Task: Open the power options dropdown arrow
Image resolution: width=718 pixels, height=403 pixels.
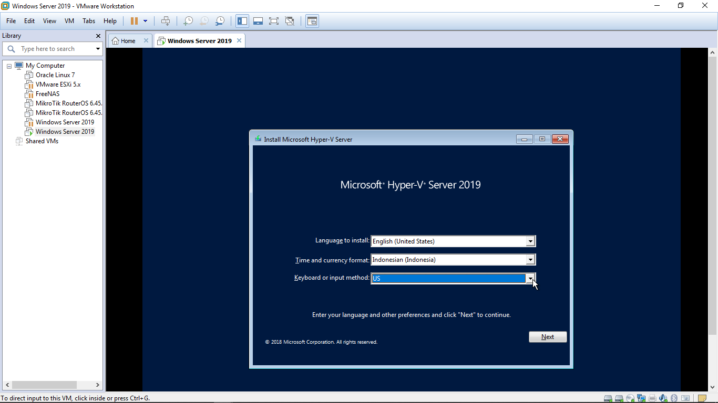Action: coord(146,21)
